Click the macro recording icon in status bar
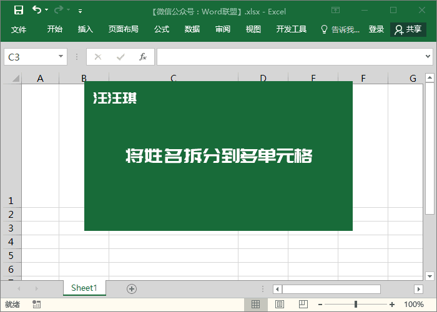This screenshot has width=437, height=312. (x=36, y=305)
